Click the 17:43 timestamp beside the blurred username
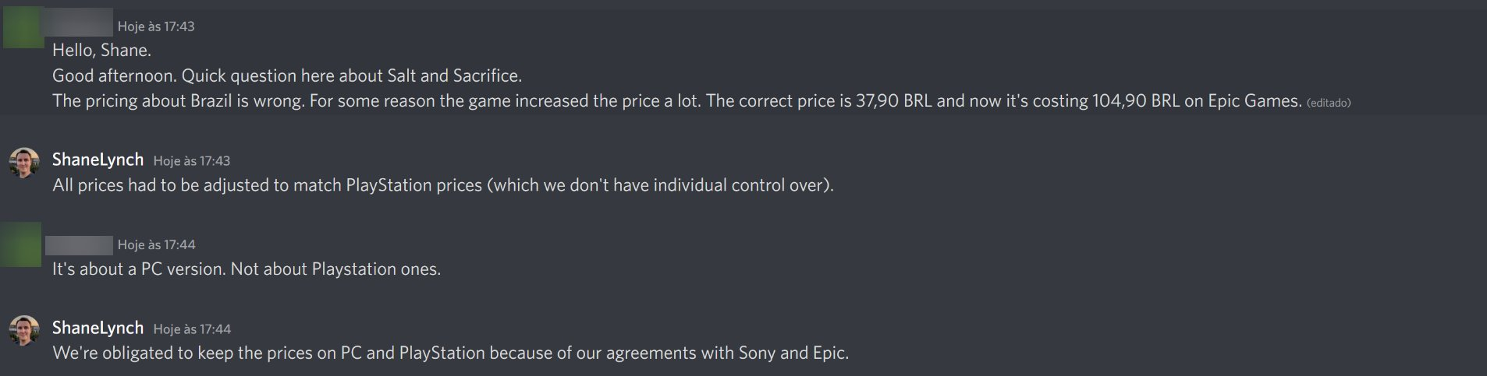Image resolution: width=1487 pixels, height=376 pixels. coord(156,26)
